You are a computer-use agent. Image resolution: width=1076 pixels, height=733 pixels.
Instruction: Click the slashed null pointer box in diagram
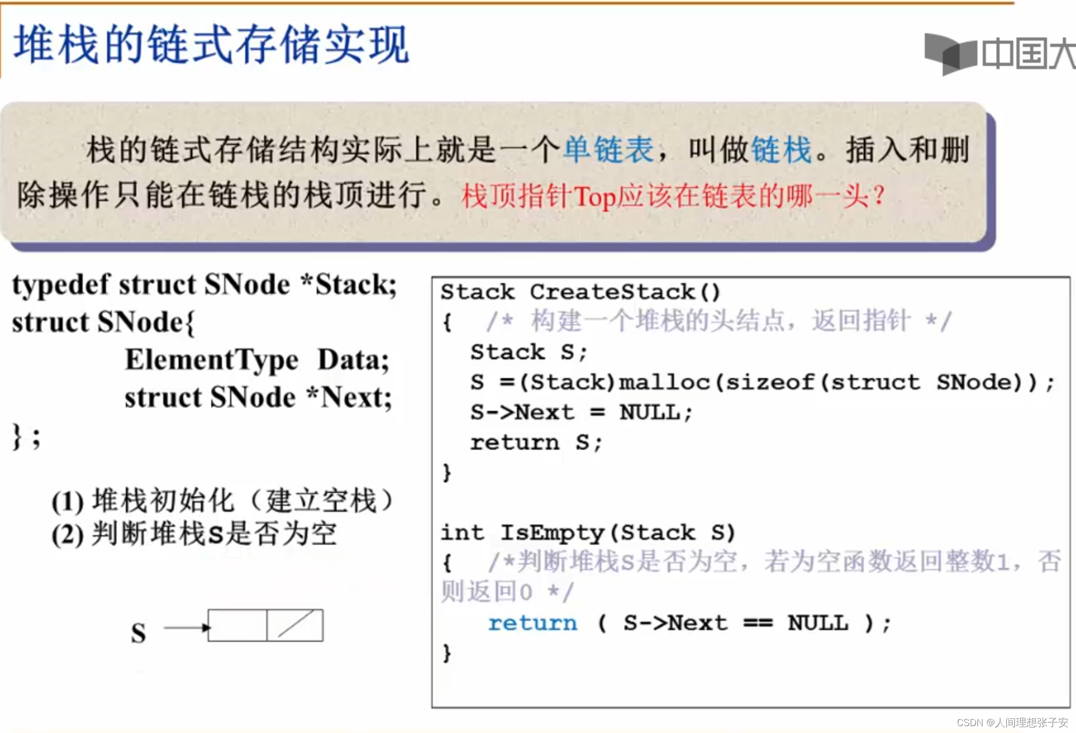[295, 625]
